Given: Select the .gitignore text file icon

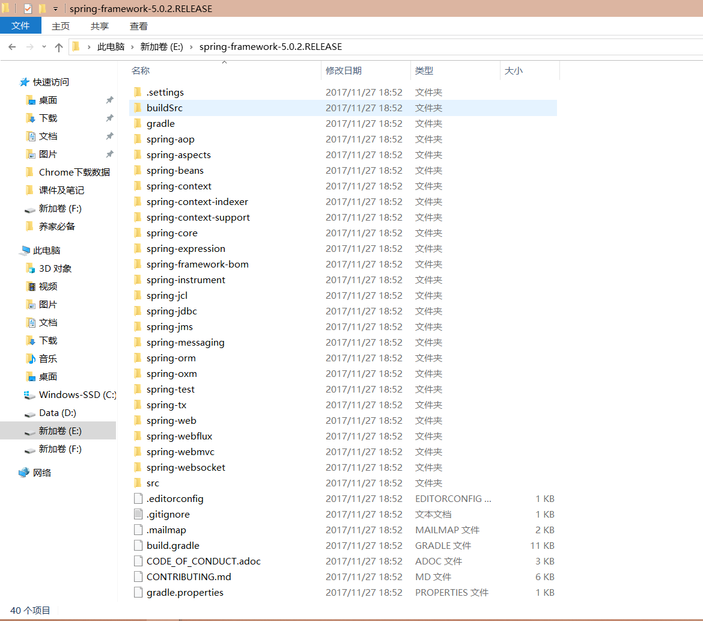Looking at the screenshot, I should pyautogui.click(x=138, y=514).
